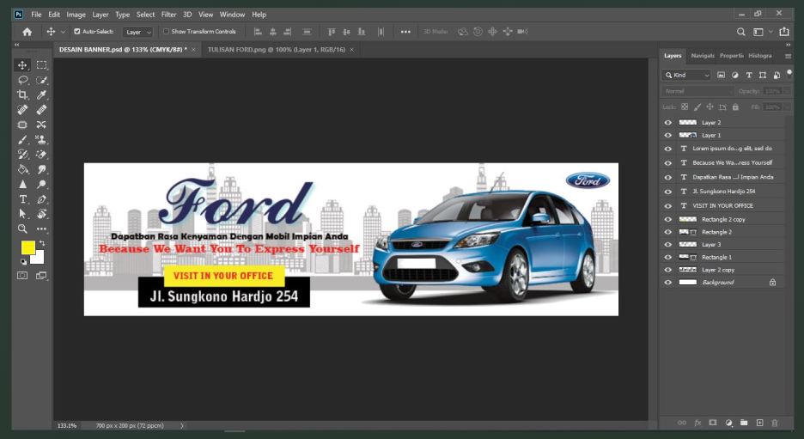Hide Rectangle 2 copy layer
The image size is (804, 439).
pyautogui.click(x=667, y=220)
